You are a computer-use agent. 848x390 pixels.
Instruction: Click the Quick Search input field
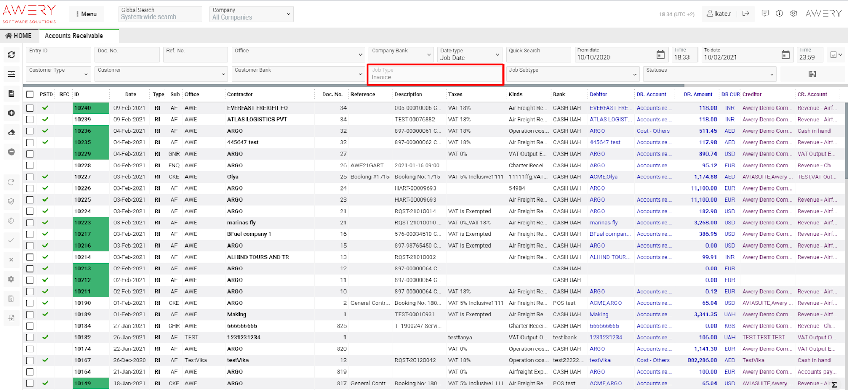click(x=537, y=55)
